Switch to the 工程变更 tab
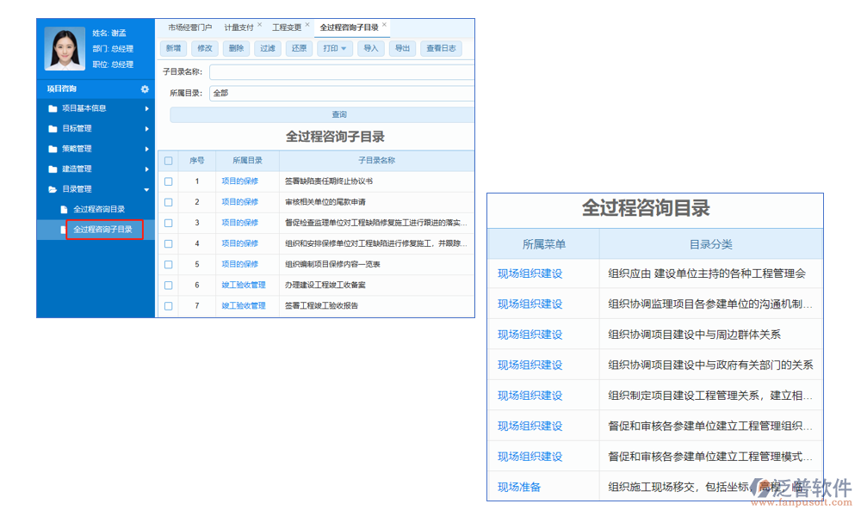 pos(289,26)
